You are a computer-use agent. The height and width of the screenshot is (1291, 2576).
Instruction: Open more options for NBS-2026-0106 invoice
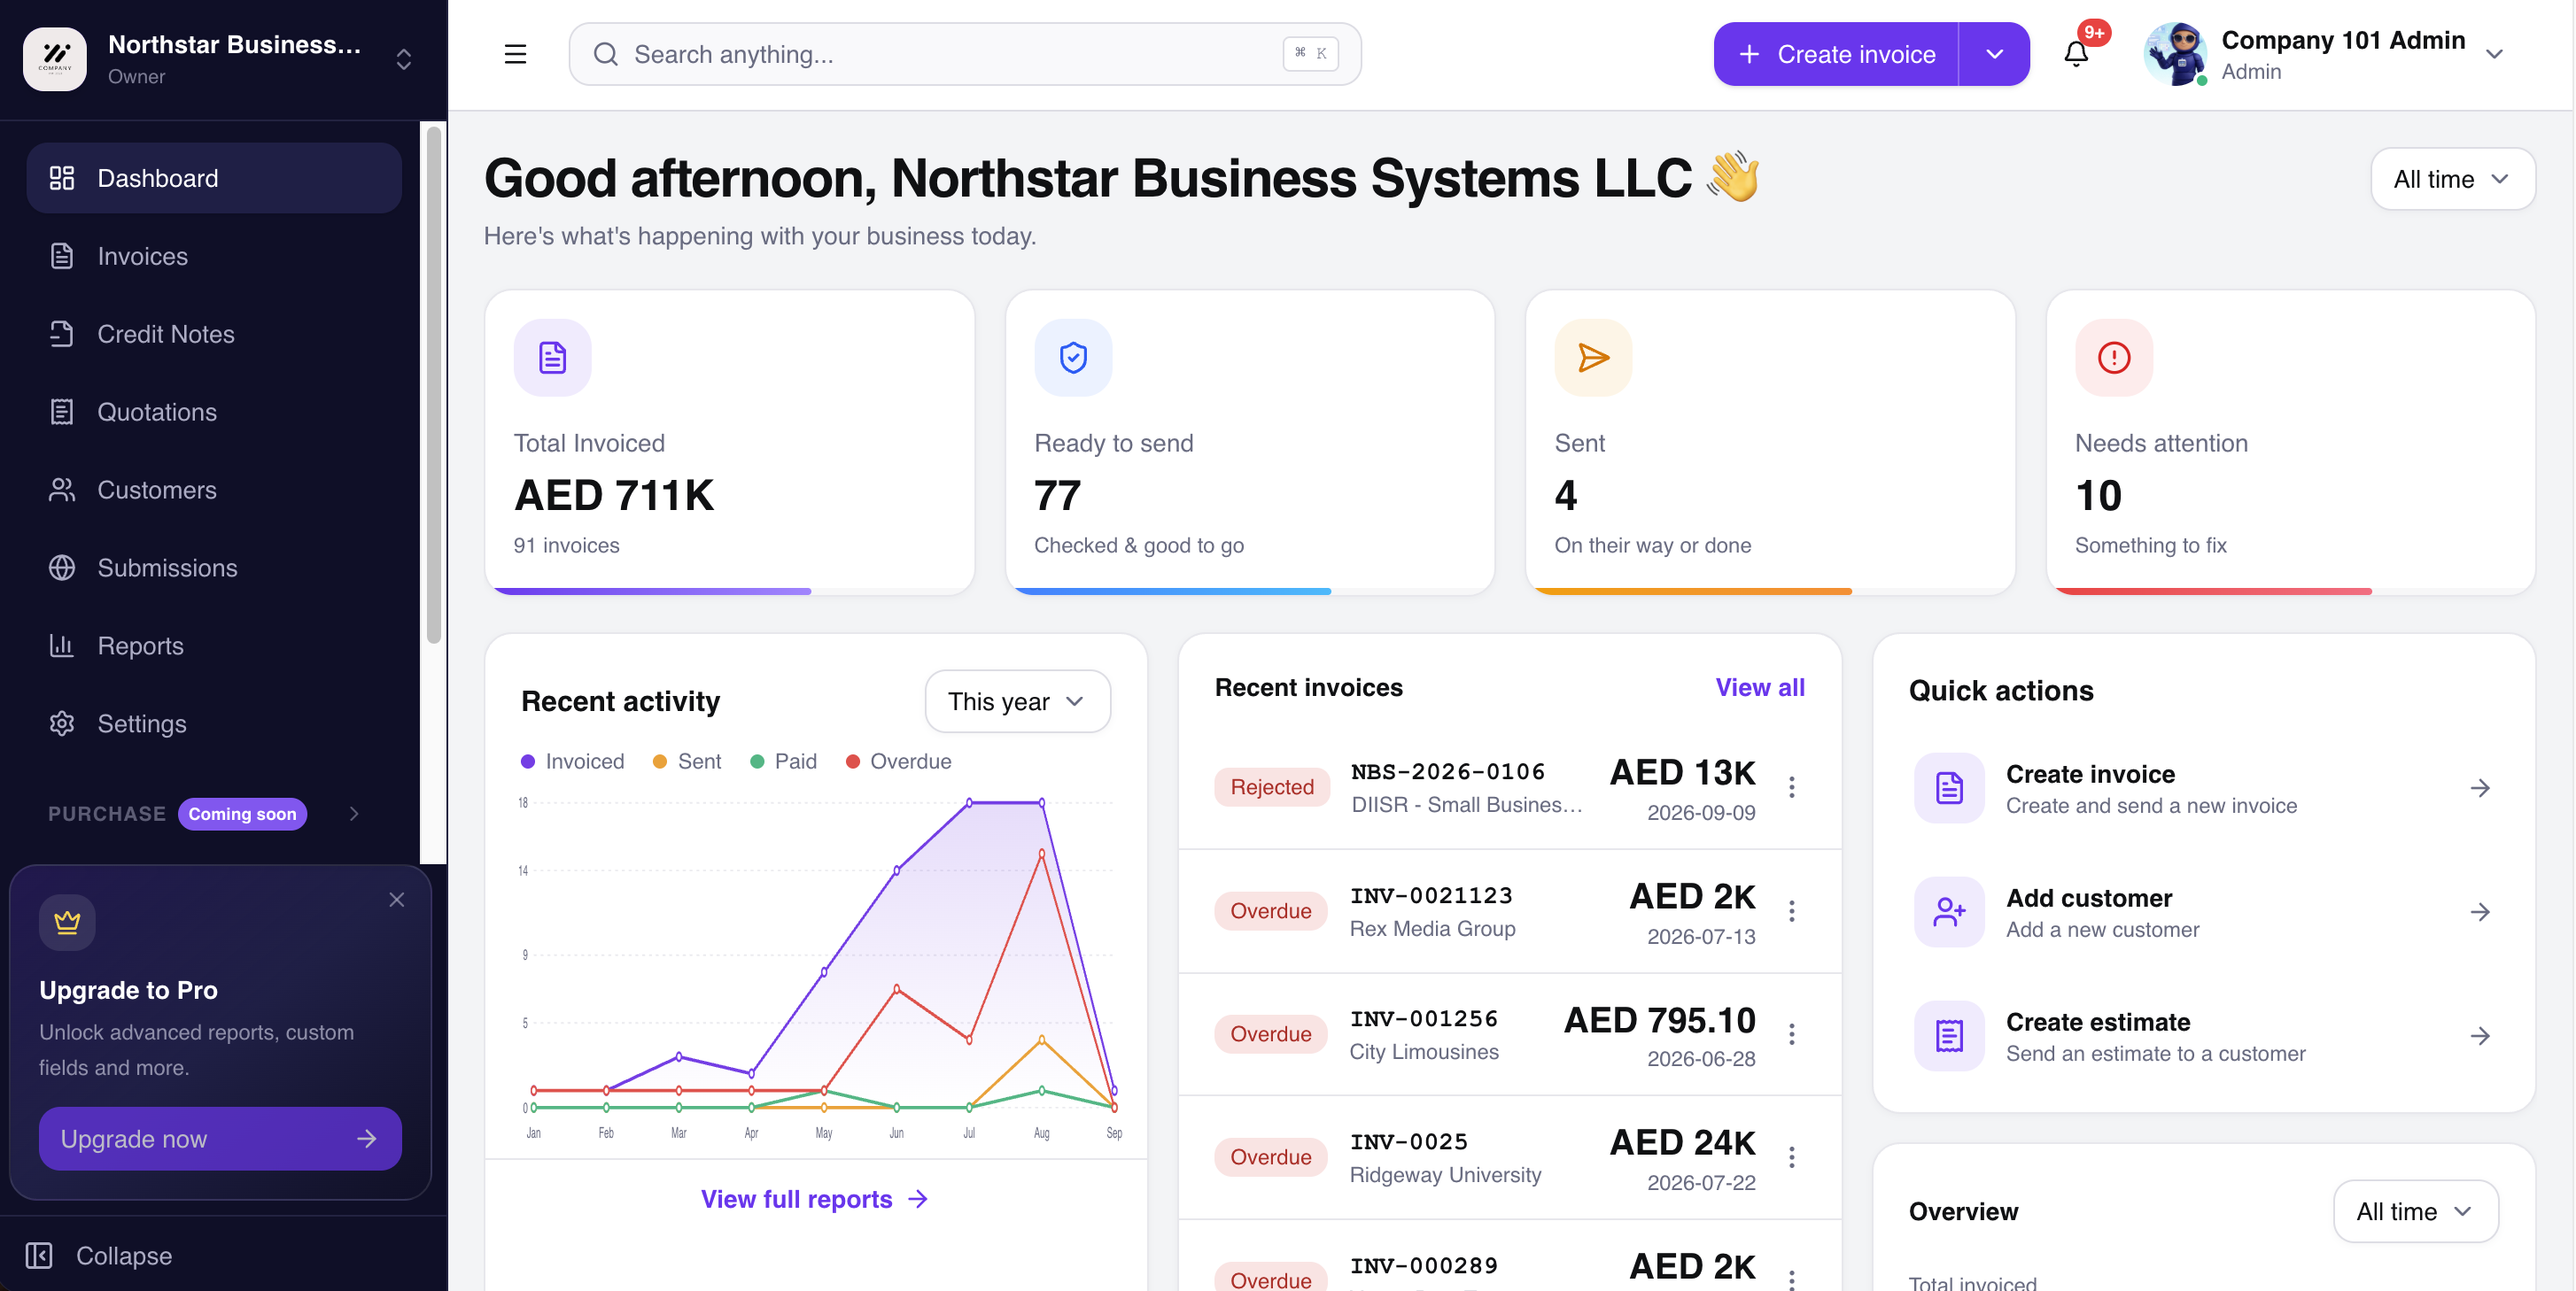click(x=1791, y=787)
